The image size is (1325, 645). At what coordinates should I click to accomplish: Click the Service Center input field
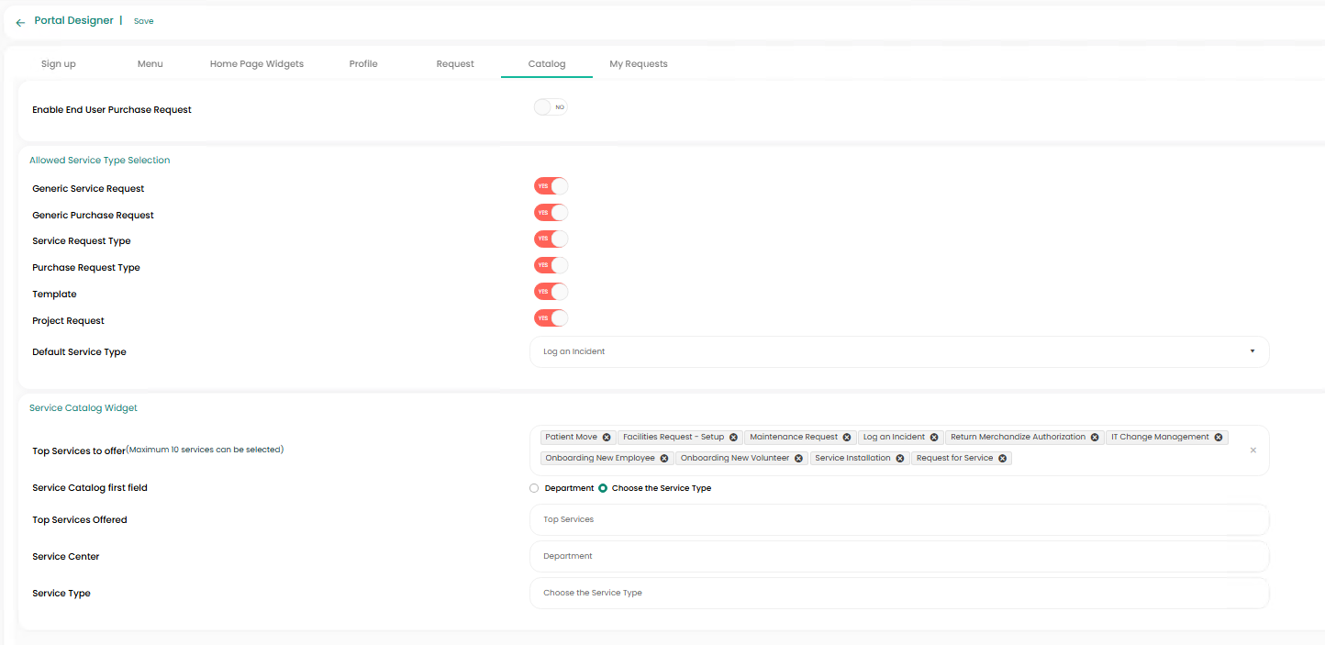click(898, 556)
